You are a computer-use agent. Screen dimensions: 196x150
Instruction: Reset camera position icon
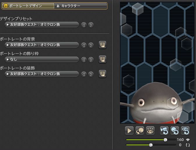click(164, 131)
